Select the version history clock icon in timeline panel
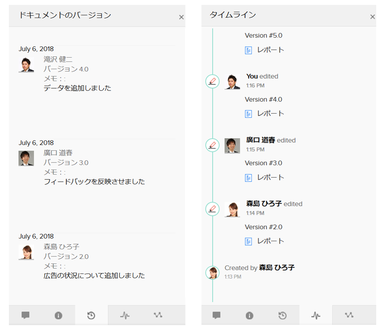392x336 pixels. (x=283, y=315)
